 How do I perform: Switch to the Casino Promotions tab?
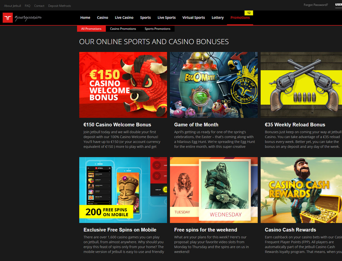(x=123, y=29)
